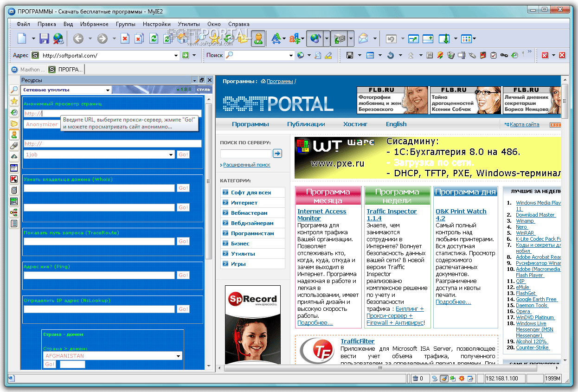Open History clock icon in the sidebar
The image size is (578, 392).
(14, 112)
